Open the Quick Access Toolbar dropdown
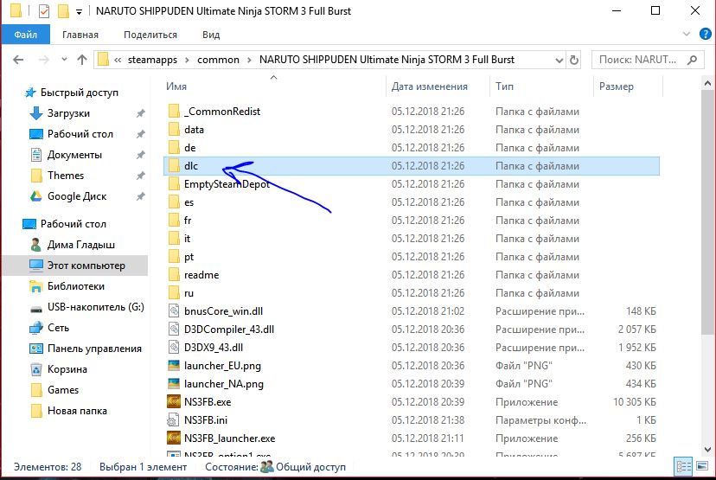Viewport: 716px width, 480px height. point(79,12)
